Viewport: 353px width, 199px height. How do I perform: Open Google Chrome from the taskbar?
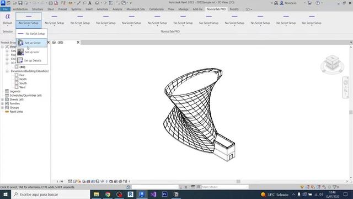(108, 194)
